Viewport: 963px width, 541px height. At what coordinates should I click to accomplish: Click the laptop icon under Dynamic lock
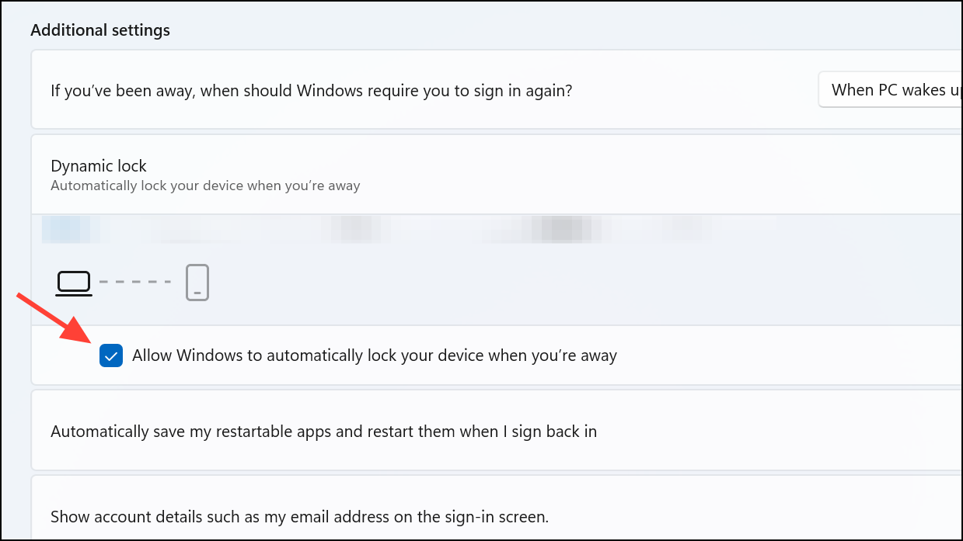[x=74, y=283]
